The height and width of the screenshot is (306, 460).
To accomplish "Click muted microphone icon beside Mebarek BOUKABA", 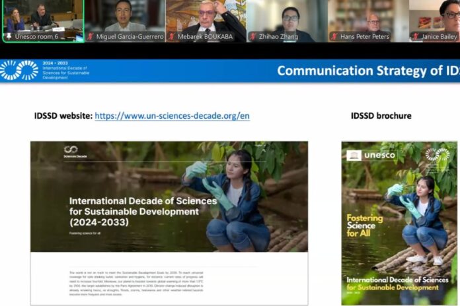I will [172, 37].
